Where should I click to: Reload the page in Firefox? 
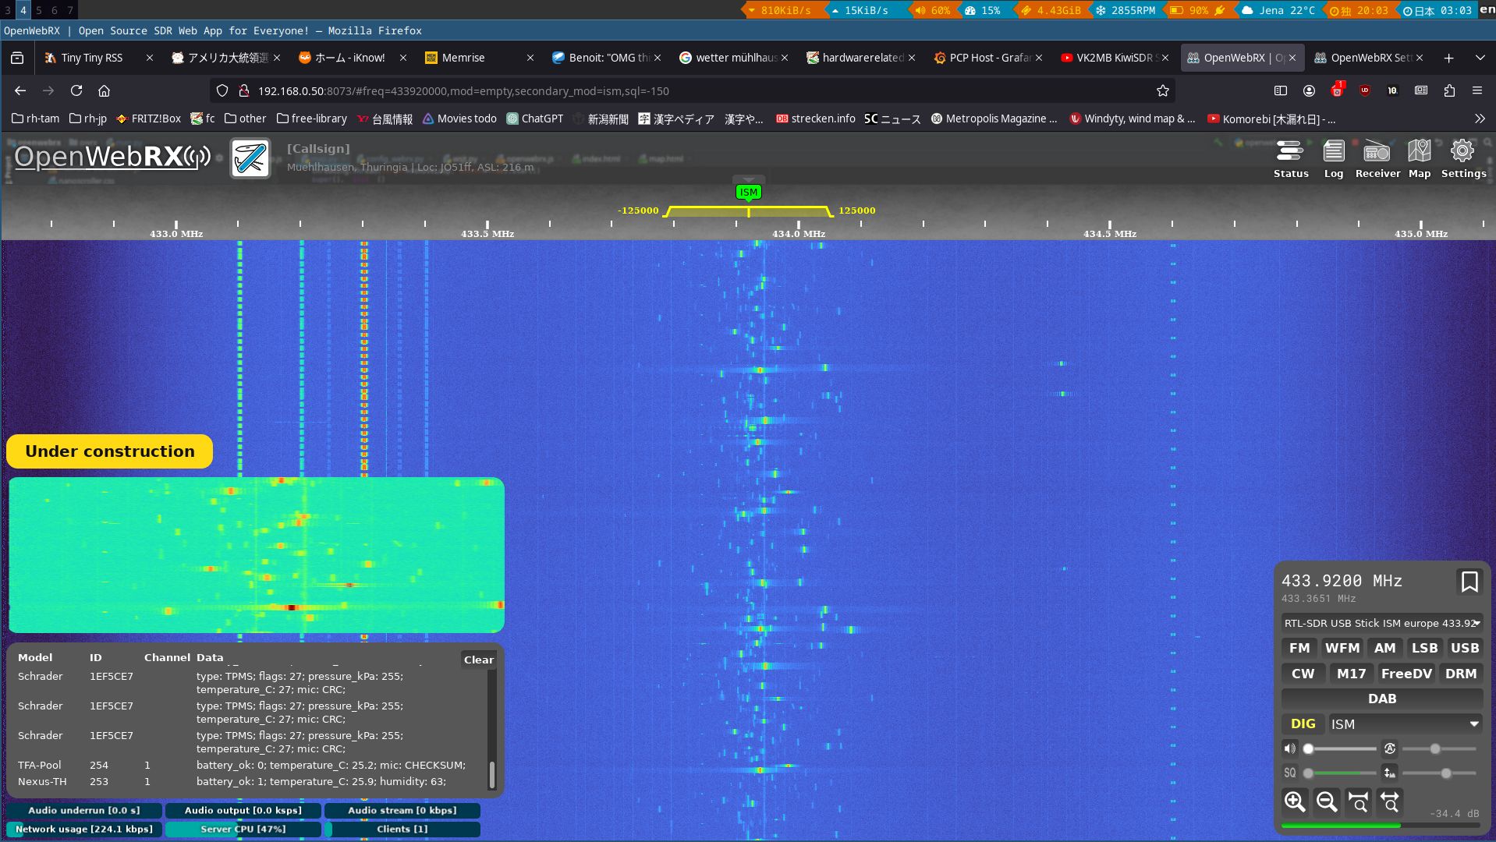[x=76, y=90]
